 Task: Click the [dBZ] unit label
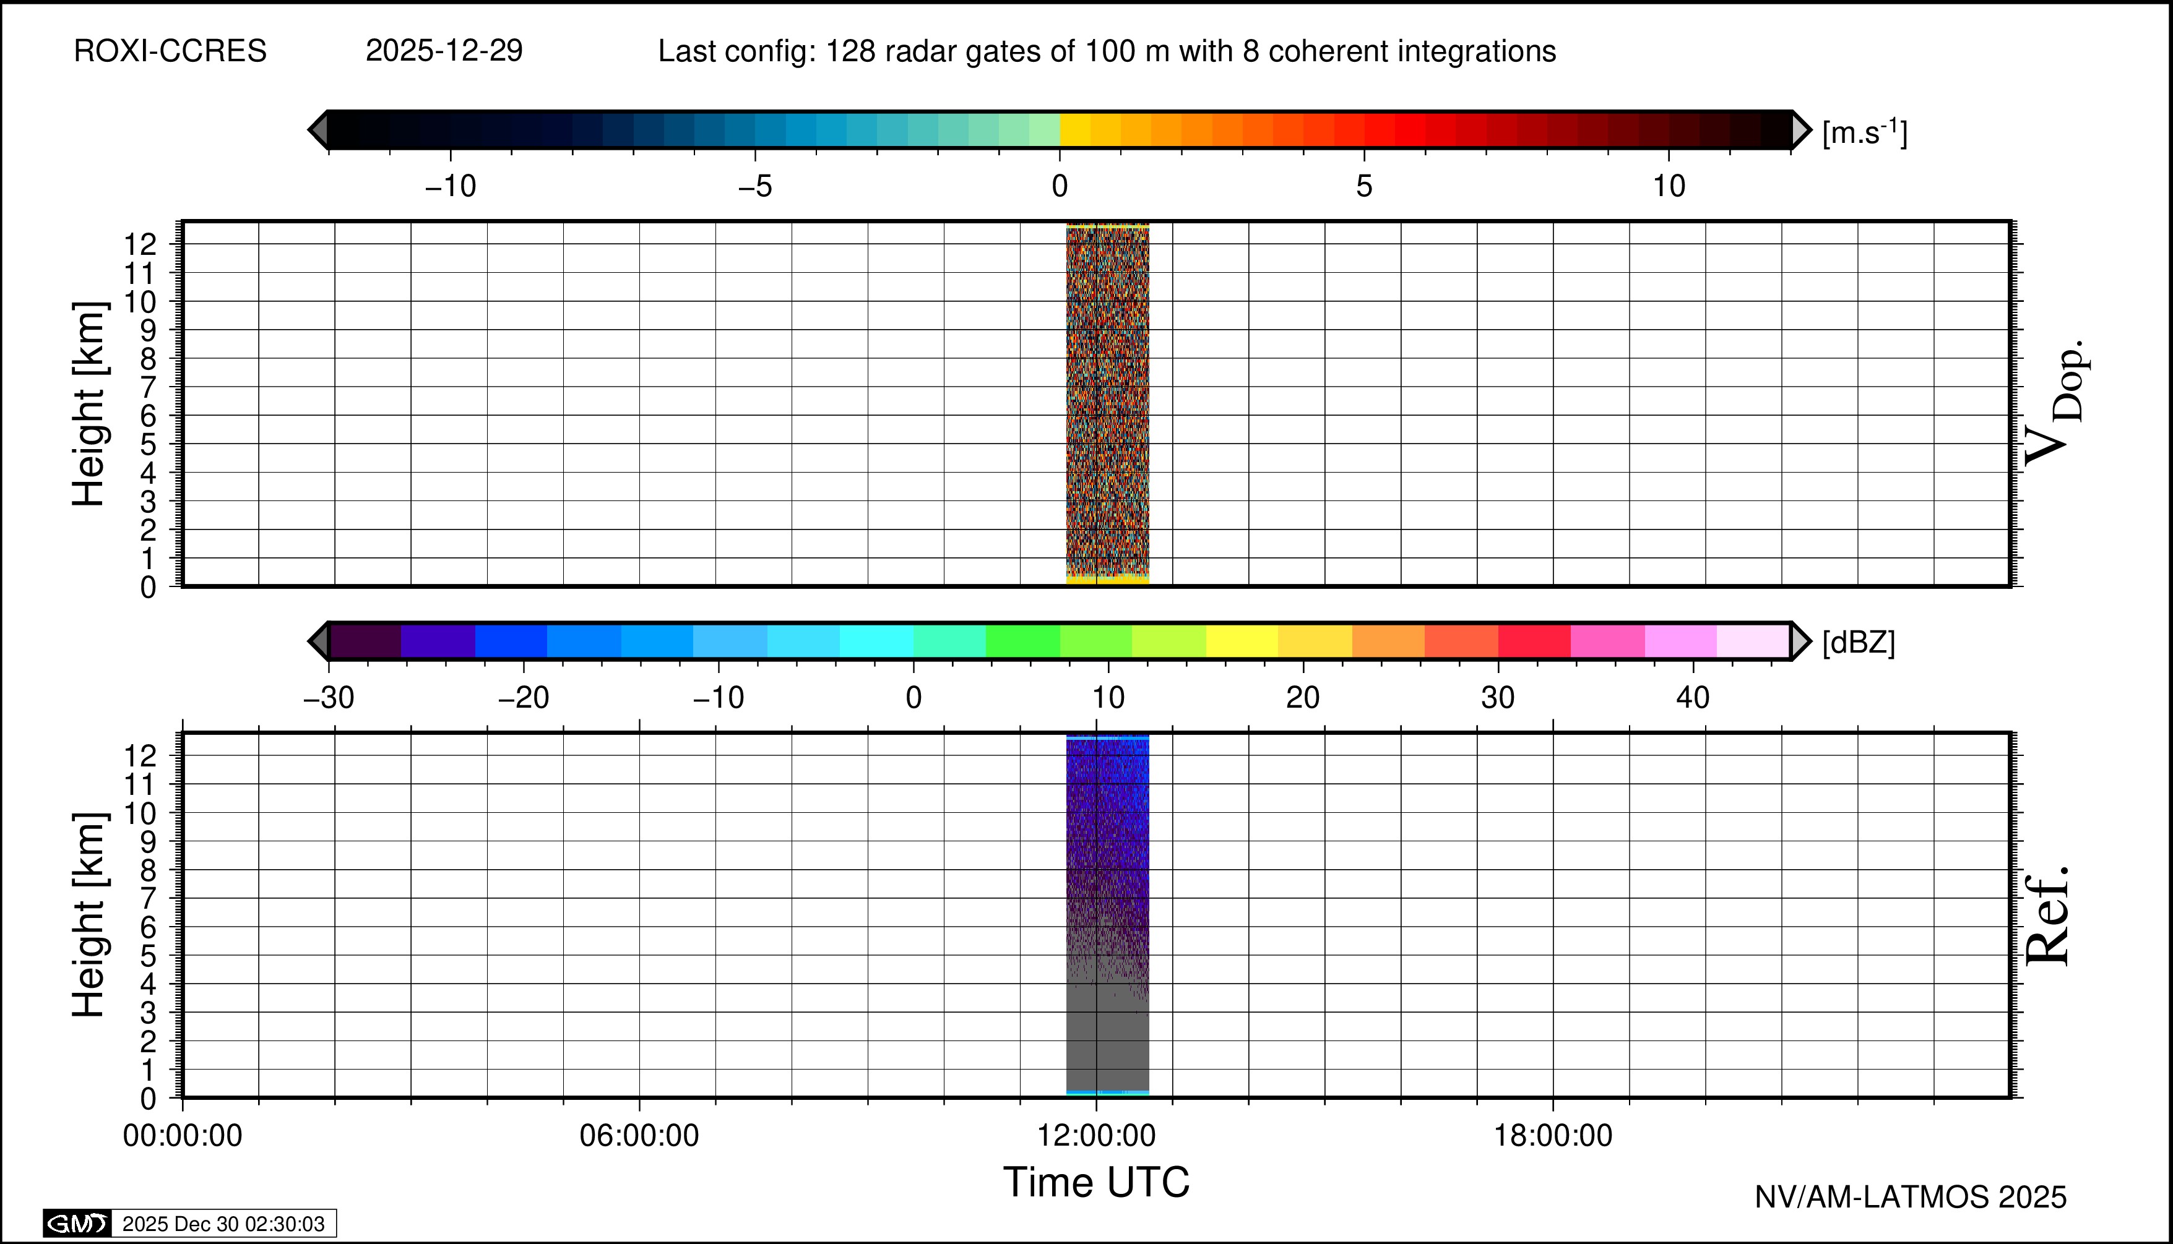pyautogui.click(x=1859, y=643)
